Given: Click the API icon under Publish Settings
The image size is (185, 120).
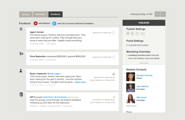Looking at the screenshot, I should [x=143, y=34].
